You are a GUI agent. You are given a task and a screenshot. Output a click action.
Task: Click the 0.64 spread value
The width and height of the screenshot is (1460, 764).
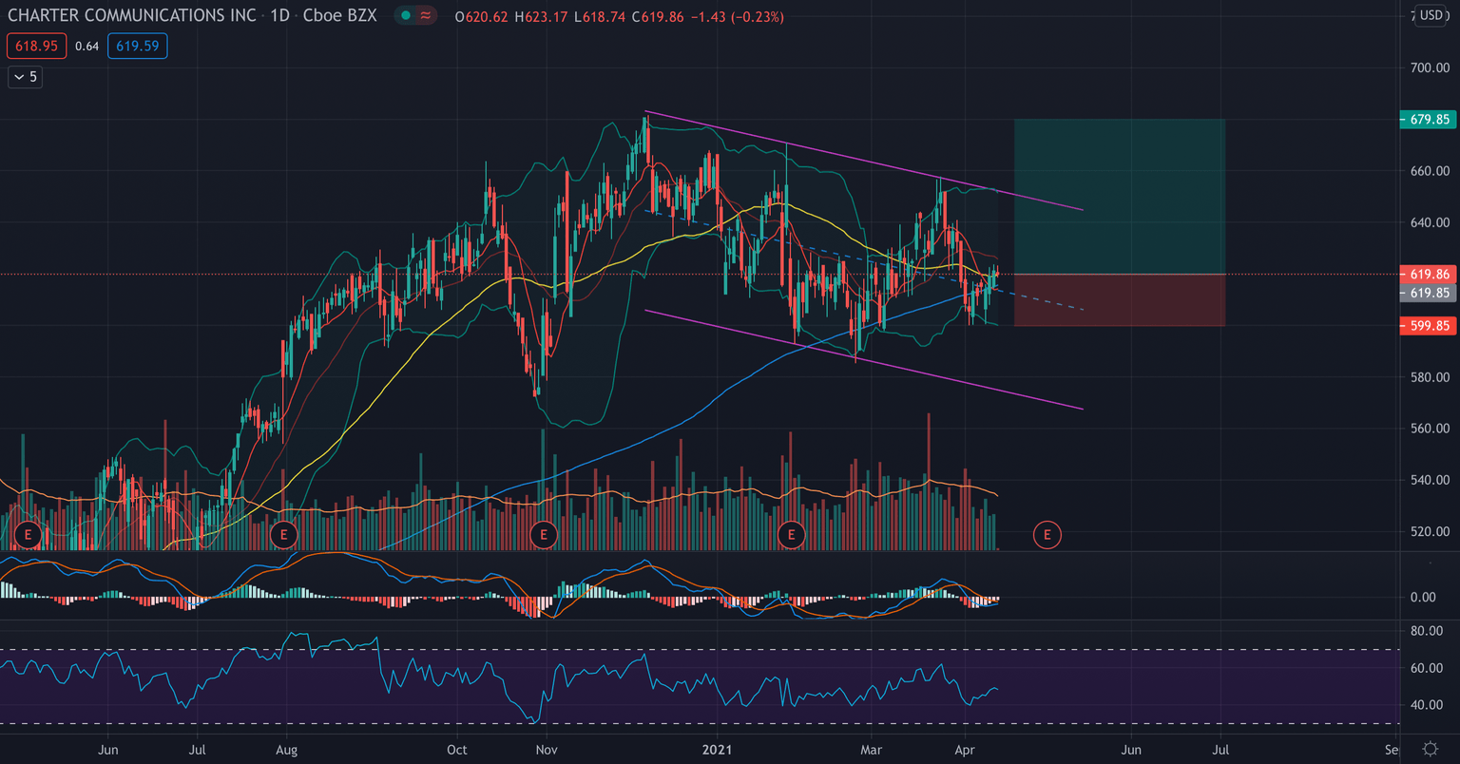coord(87,46)
